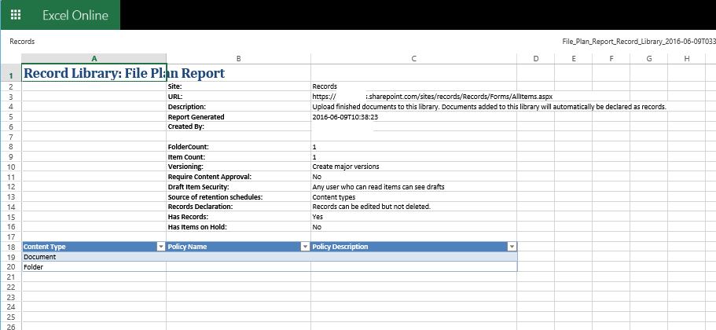Click the 'Create major versions' cell
The image size is (716, 330).
[413, 167]
